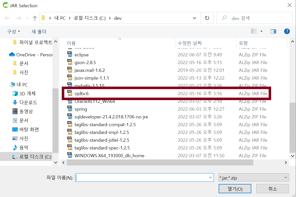Click the horizontal scrollbar left arrow

point(64,162)
